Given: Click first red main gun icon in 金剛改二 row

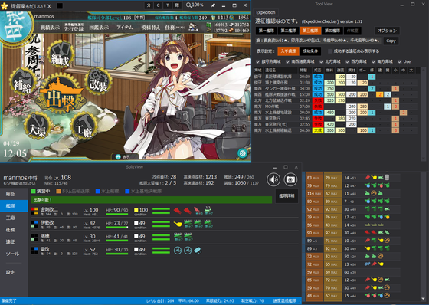Looking at the screenshot, I should tap(178, 211).
